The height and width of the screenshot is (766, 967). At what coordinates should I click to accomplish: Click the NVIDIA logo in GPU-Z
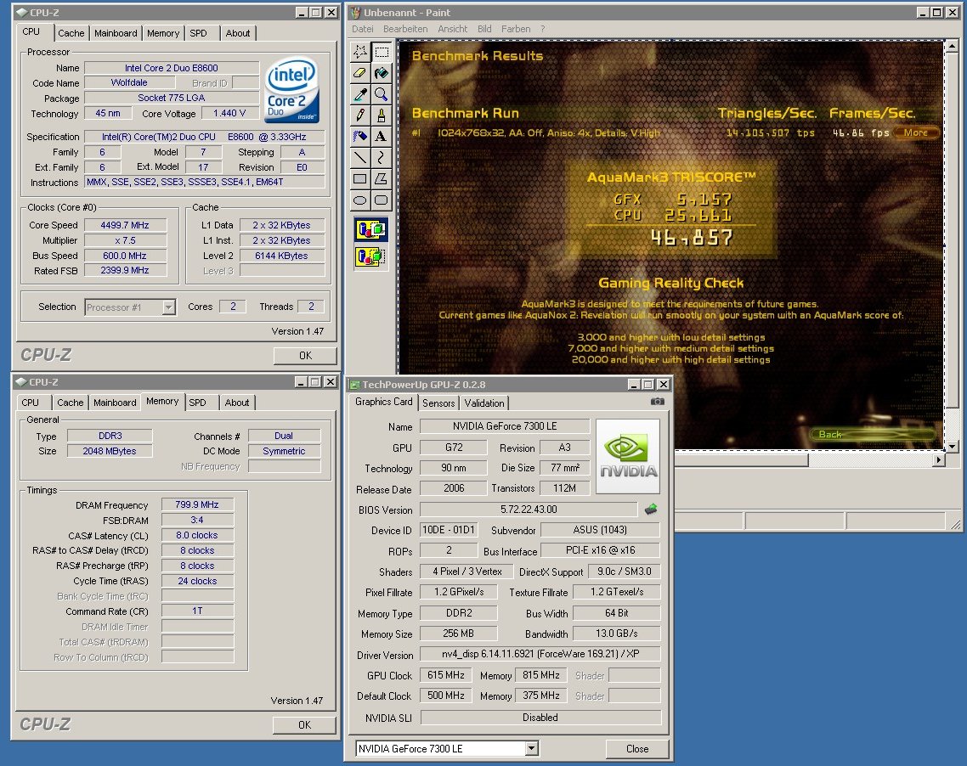tap(628, 457)
